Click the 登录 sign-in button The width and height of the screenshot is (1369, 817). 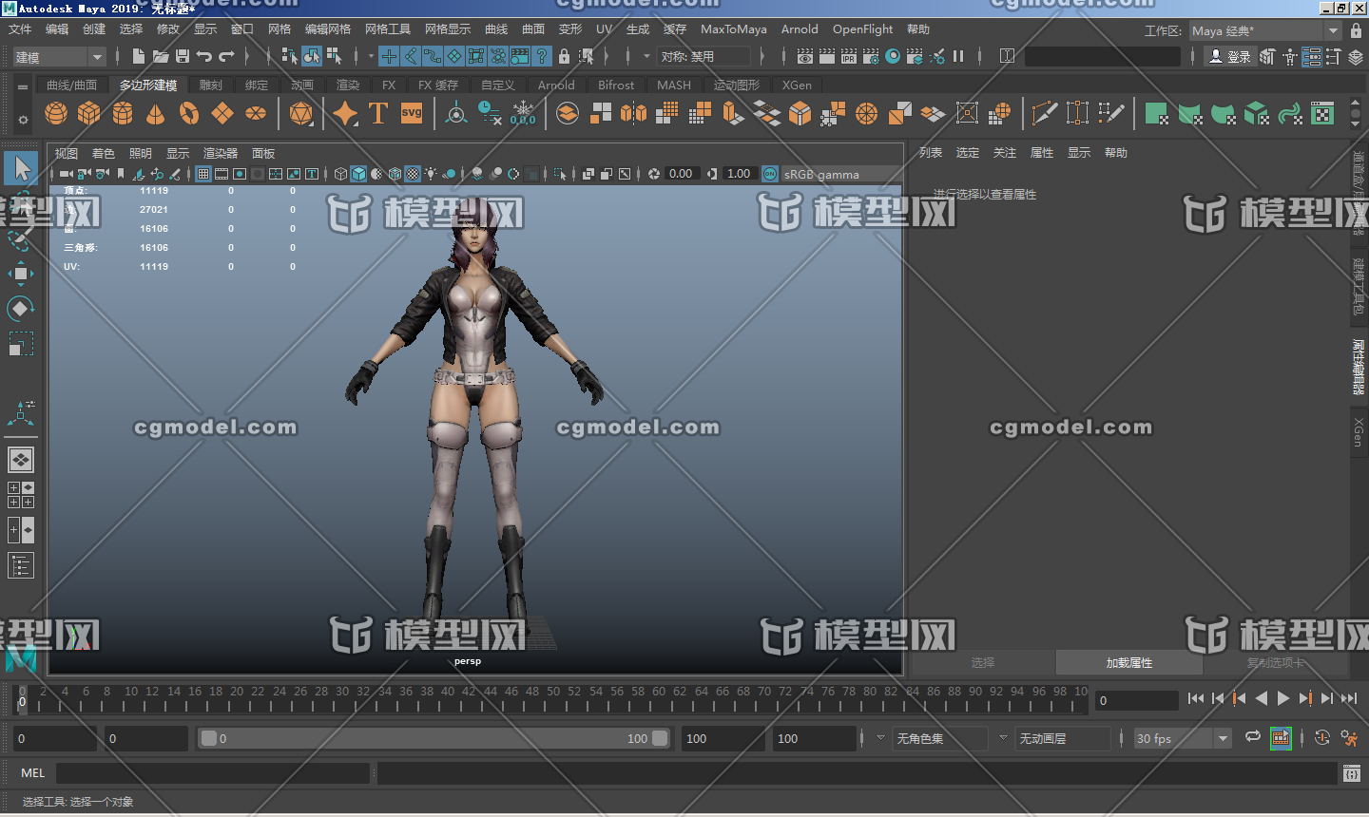point(1229,57)
